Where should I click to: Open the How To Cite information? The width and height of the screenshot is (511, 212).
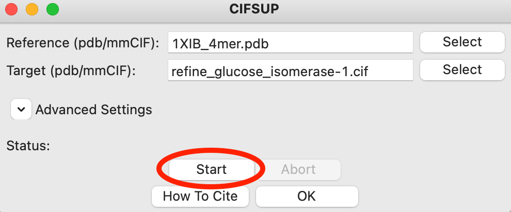pos(200,196)
